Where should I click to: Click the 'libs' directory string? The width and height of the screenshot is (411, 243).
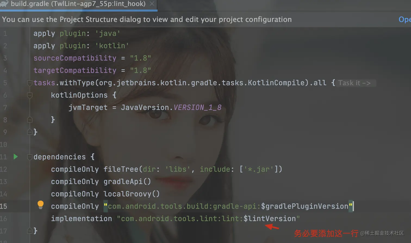point(178,169)
